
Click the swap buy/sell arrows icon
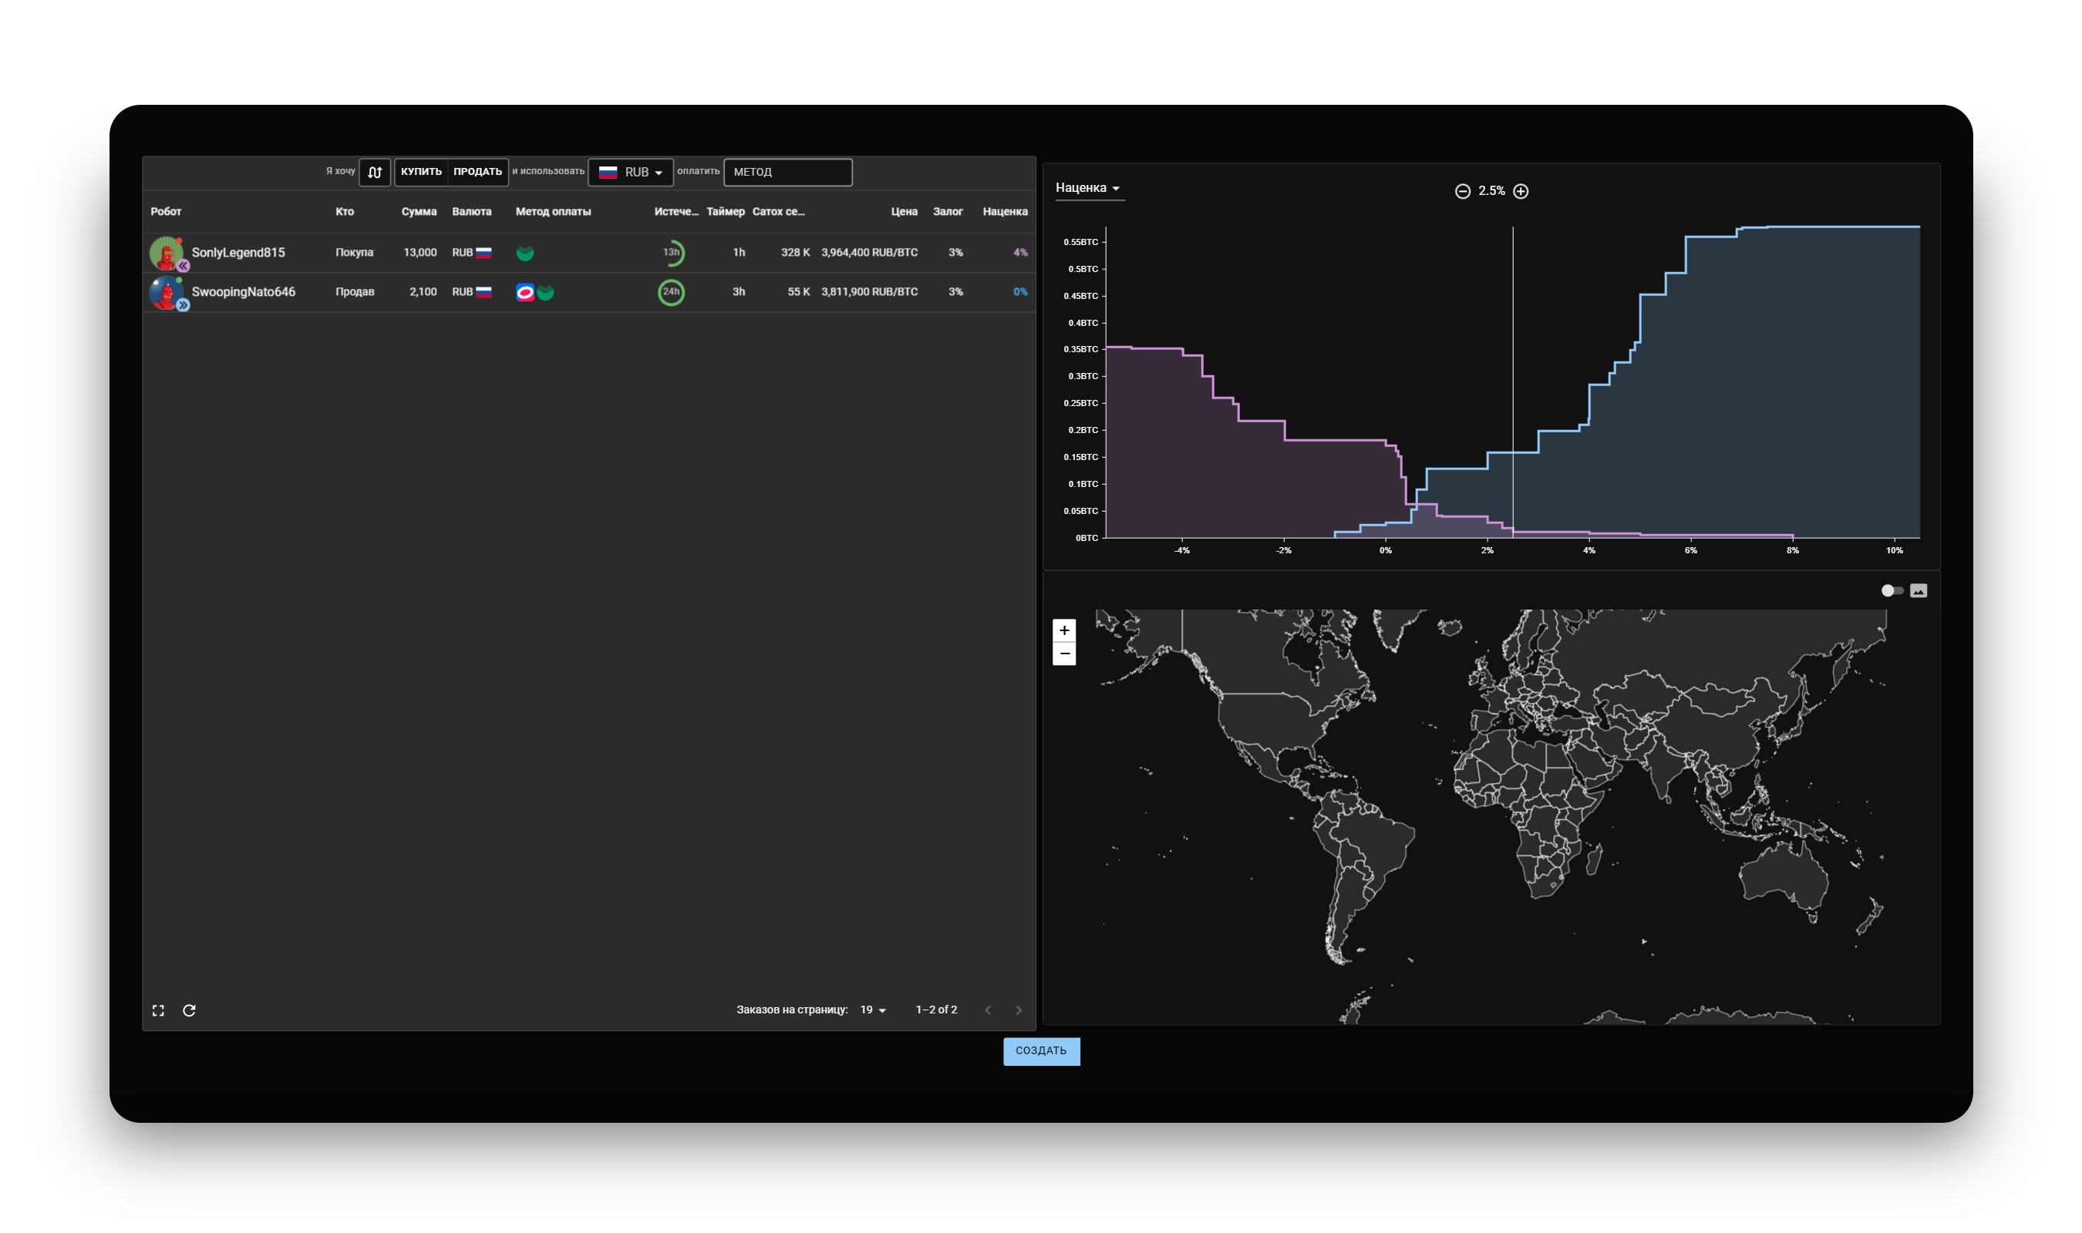[x=375, y=172]
